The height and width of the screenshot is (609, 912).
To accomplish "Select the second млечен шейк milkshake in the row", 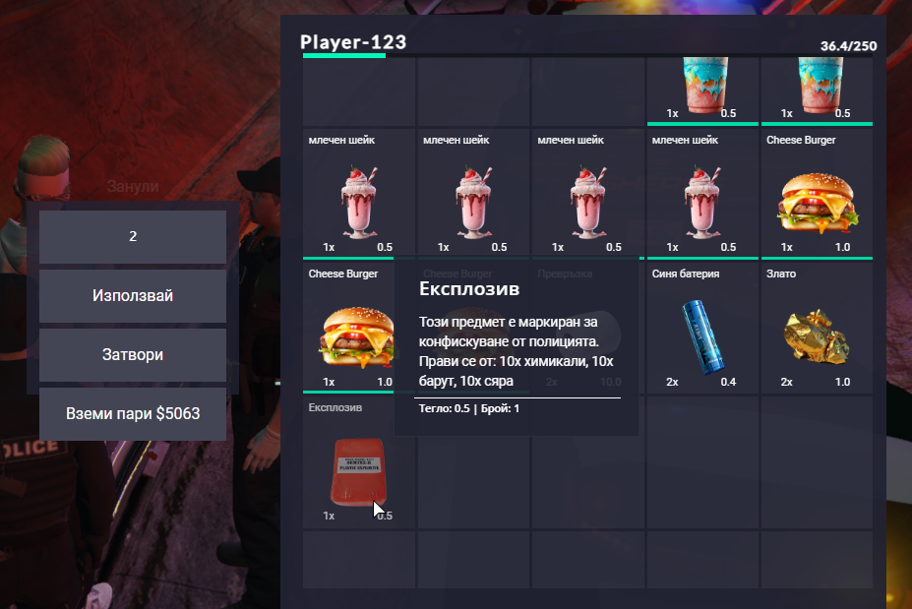I will (473, 193).
